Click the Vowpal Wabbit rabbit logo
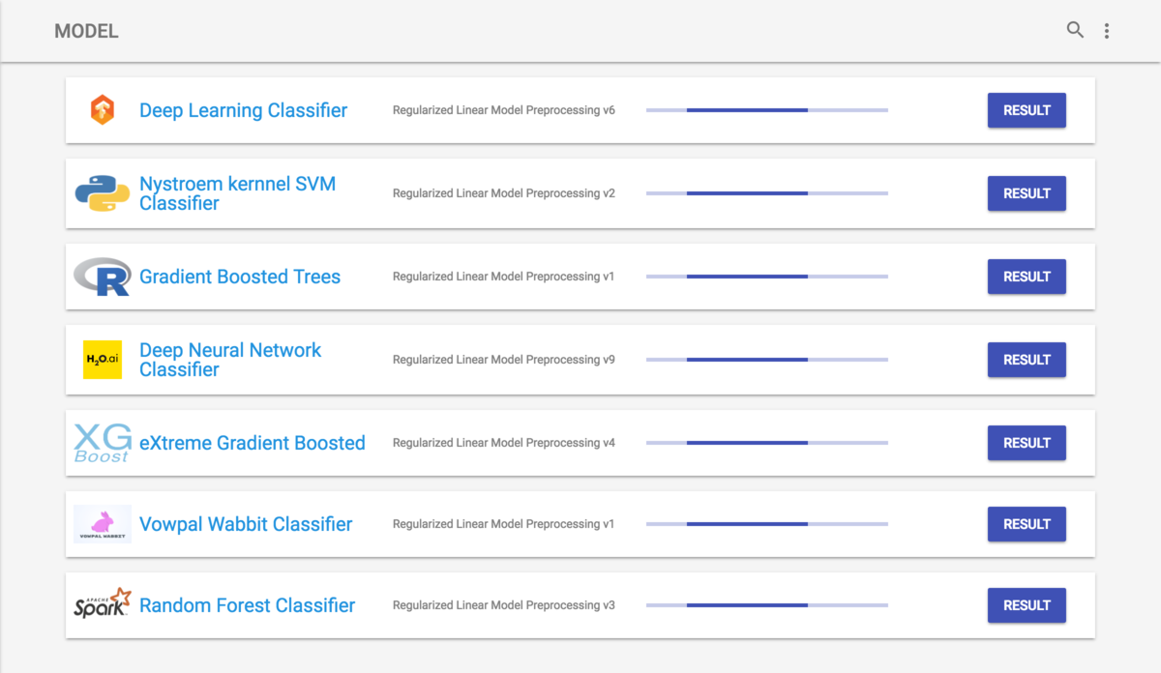Screen dimensions: 1161x673 click(x=103, y=524)
